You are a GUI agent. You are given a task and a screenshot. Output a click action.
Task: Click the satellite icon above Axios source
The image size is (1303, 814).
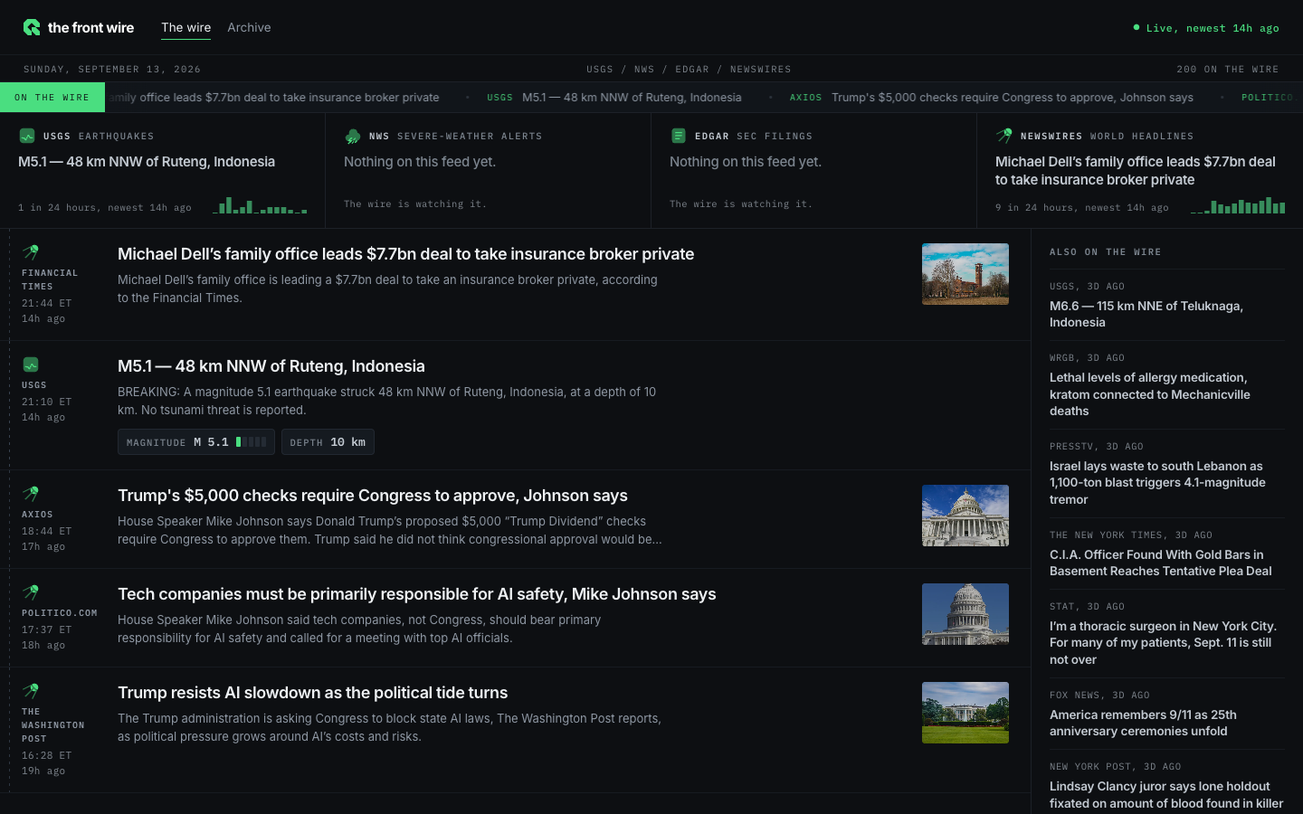[31, 494]
